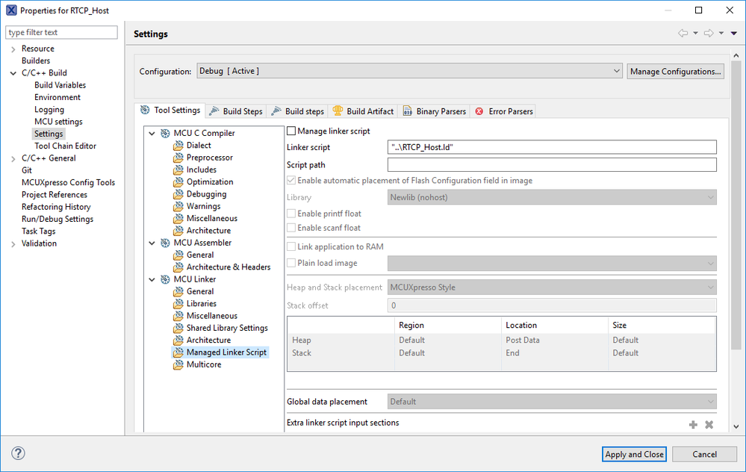Click the Libraries settings icon under MCU Linker
Image resolution: width=746 pixels, height=472 pixels.
[x=178, y=304]
